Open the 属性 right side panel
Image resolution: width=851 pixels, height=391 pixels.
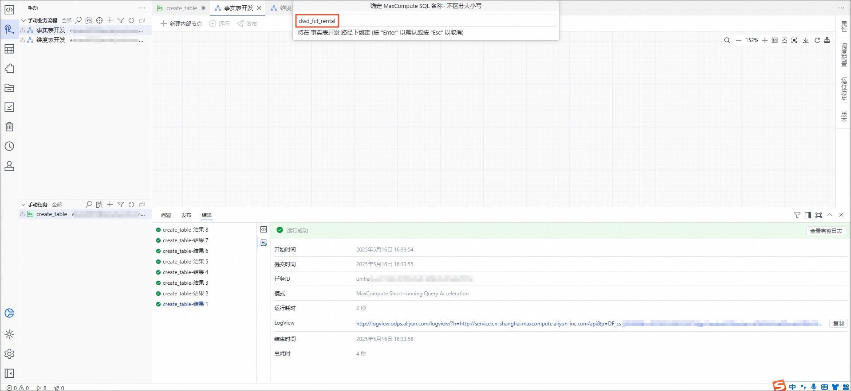pyautogui.click(x=844, y=27)
